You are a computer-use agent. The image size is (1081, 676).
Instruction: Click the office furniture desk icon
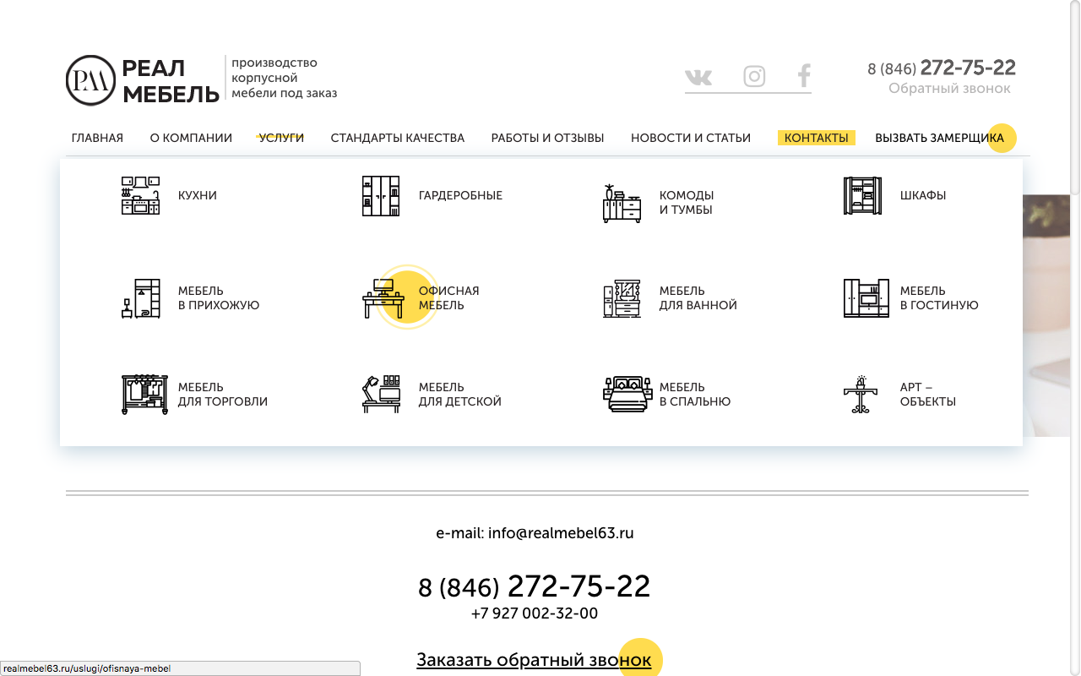[x=383, y=298]
